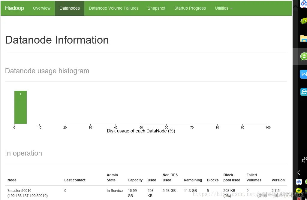Click the Last contact column header
The width and height of the screenshot is (307, 200).
click(x=75, y=180)
